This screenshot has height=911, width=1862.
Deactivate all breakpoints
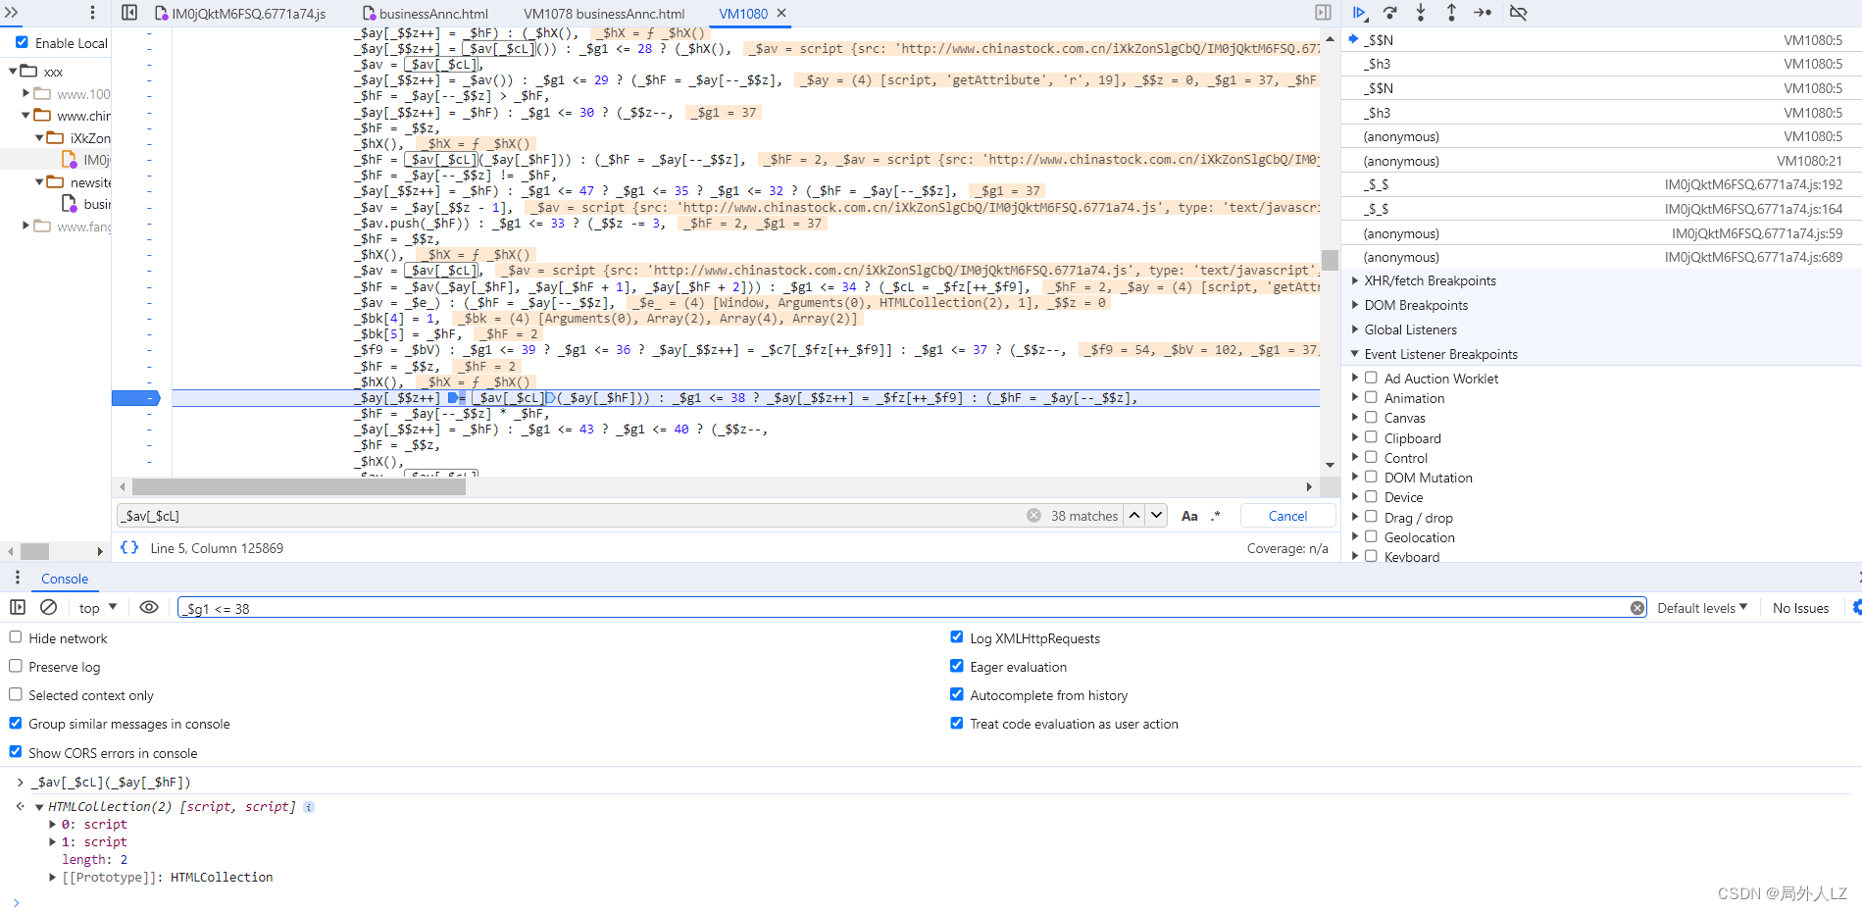(x=1518, y=13)
